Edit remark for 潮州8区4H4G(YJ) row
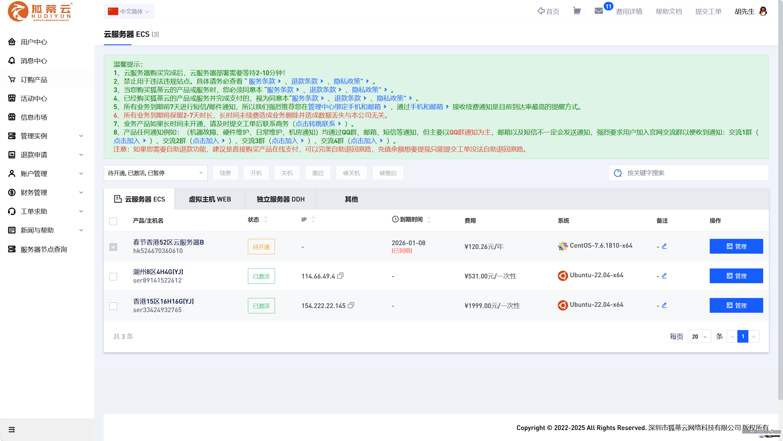Viewport: 783px width, 441px height. tap(664, 276)
